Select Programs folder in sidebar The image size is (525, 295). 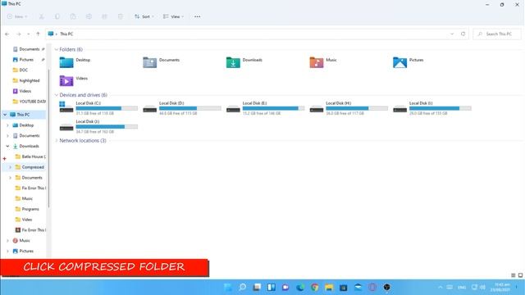pyautogui.click(x=27, y=209)
